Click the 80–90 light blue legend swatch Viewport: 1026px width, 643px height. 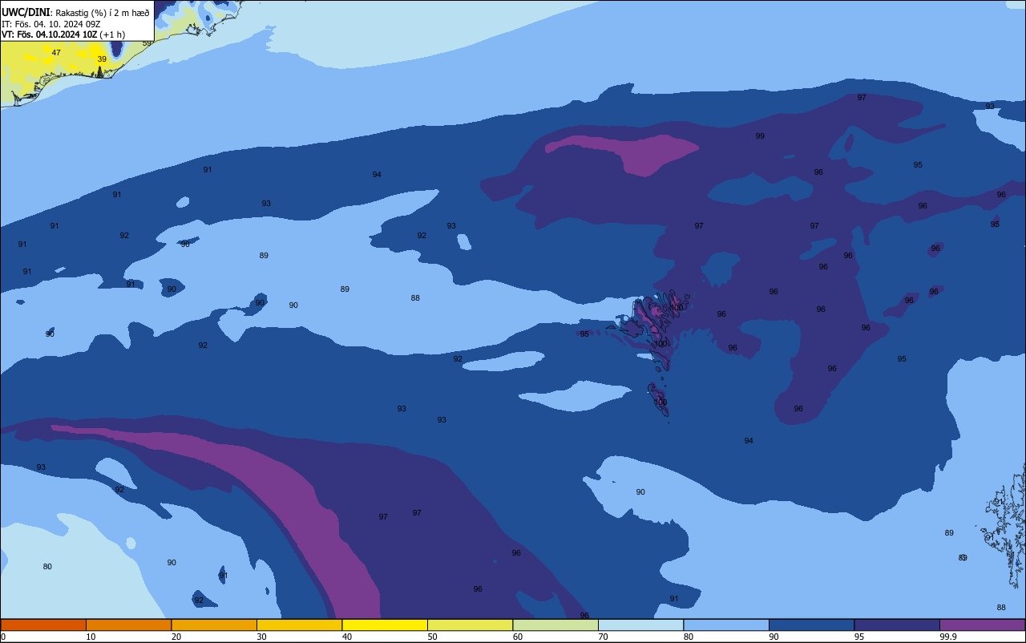point(726,625)
